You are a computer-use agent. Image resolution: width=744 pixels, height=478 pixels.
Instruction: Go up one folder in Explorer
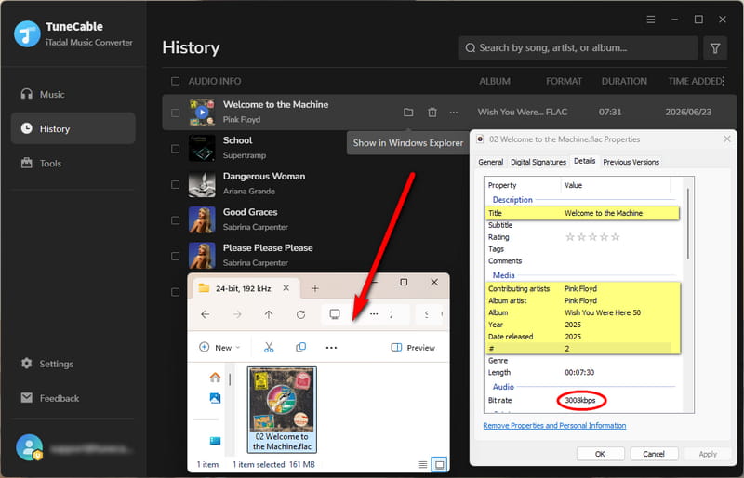269,314
